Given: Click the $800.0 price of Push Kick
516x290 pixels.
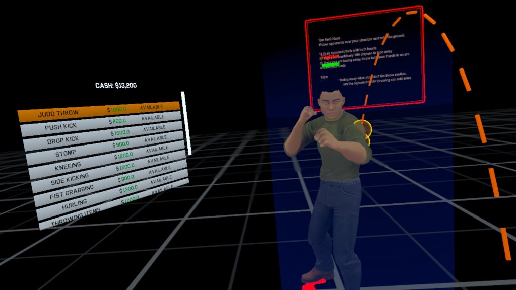Looking at the screenshot, I should (x=117, y=121).
